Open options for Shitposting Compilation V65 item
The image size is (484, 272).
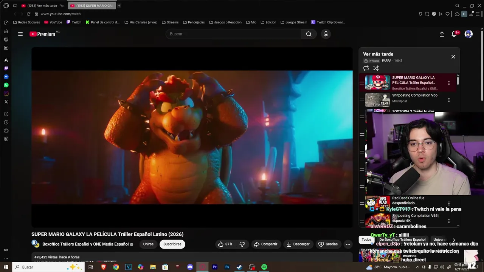click(x=449, y=221)
